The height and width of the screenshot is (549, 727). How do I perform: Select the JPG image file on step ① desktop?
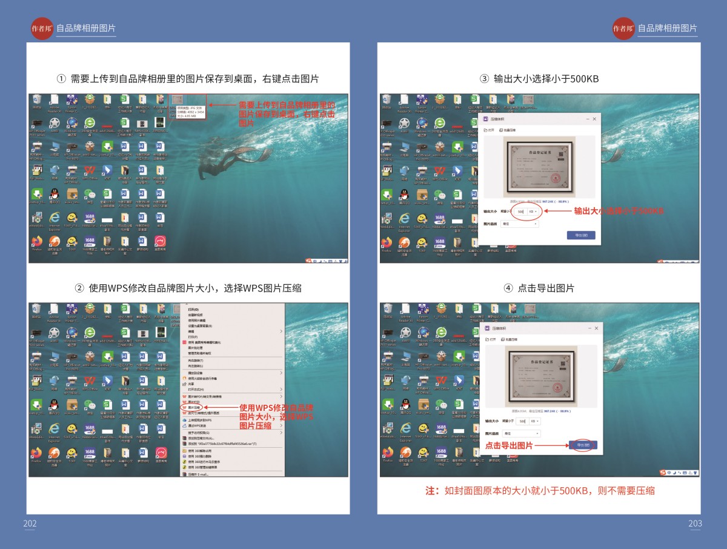tap(178, 100)
